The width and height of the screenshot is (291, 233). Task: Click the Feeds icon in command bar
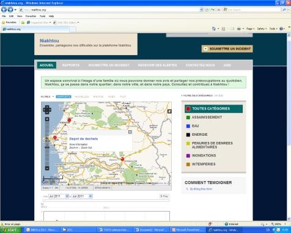click(x=223, y=29)
